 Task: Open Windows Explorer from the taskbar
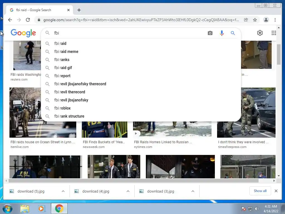point(25,208)
